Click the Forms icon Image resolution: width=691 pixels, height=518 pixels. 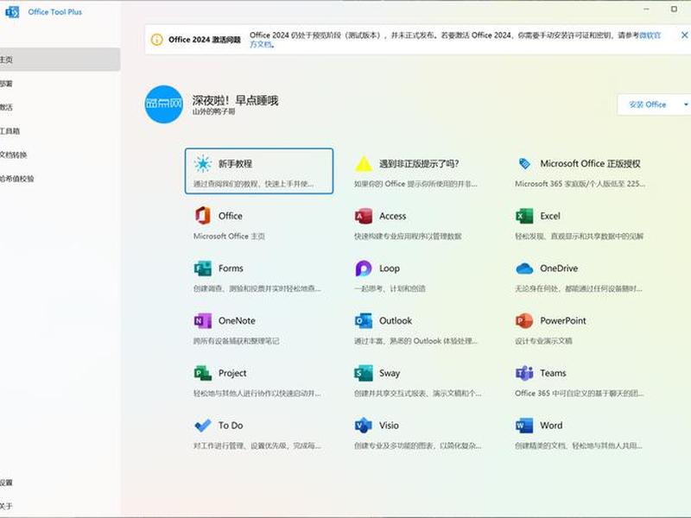[x=203, y=268]
